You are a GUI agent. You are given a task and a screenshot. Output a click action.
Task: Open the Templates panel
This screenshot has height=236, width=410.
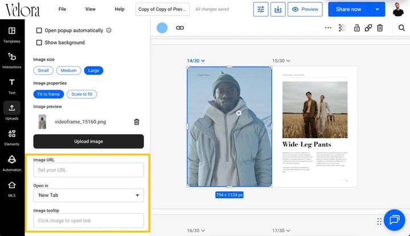12,35
